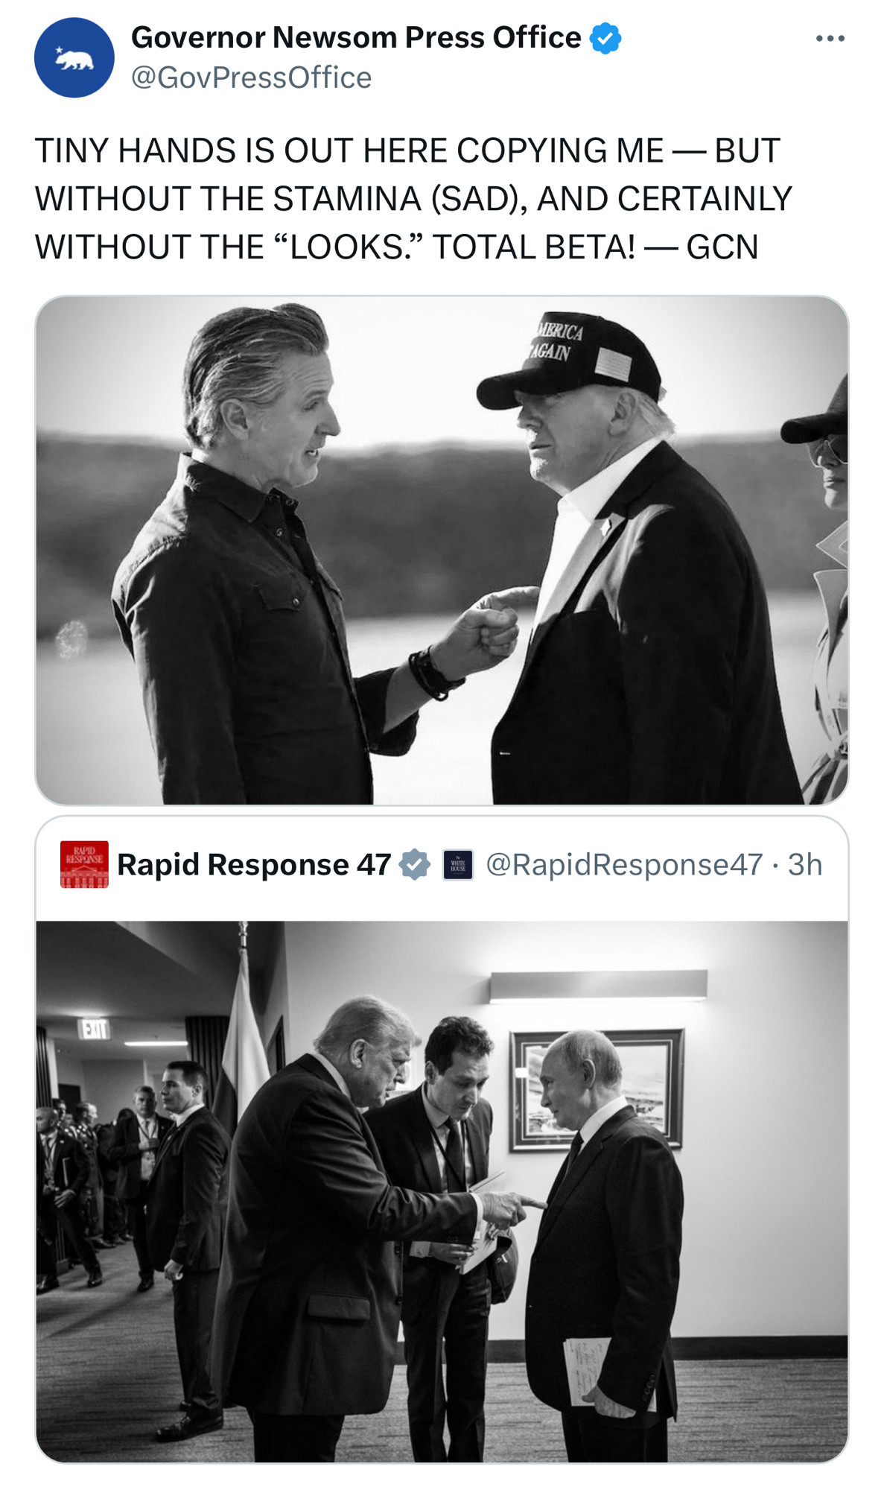Open the Rapid Response 47 display name

point(254,864)
